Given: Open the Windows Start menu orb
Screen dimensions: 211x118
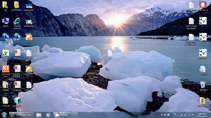Looking at the screenshot, I should click(x=4, y=115).
